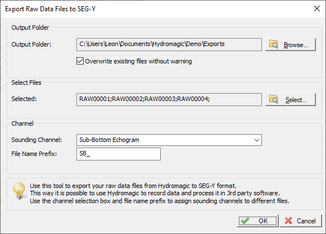Open the Select... files button
This screenshot has width=326, height=234.
pyautogui.click(x=291, y=99)
